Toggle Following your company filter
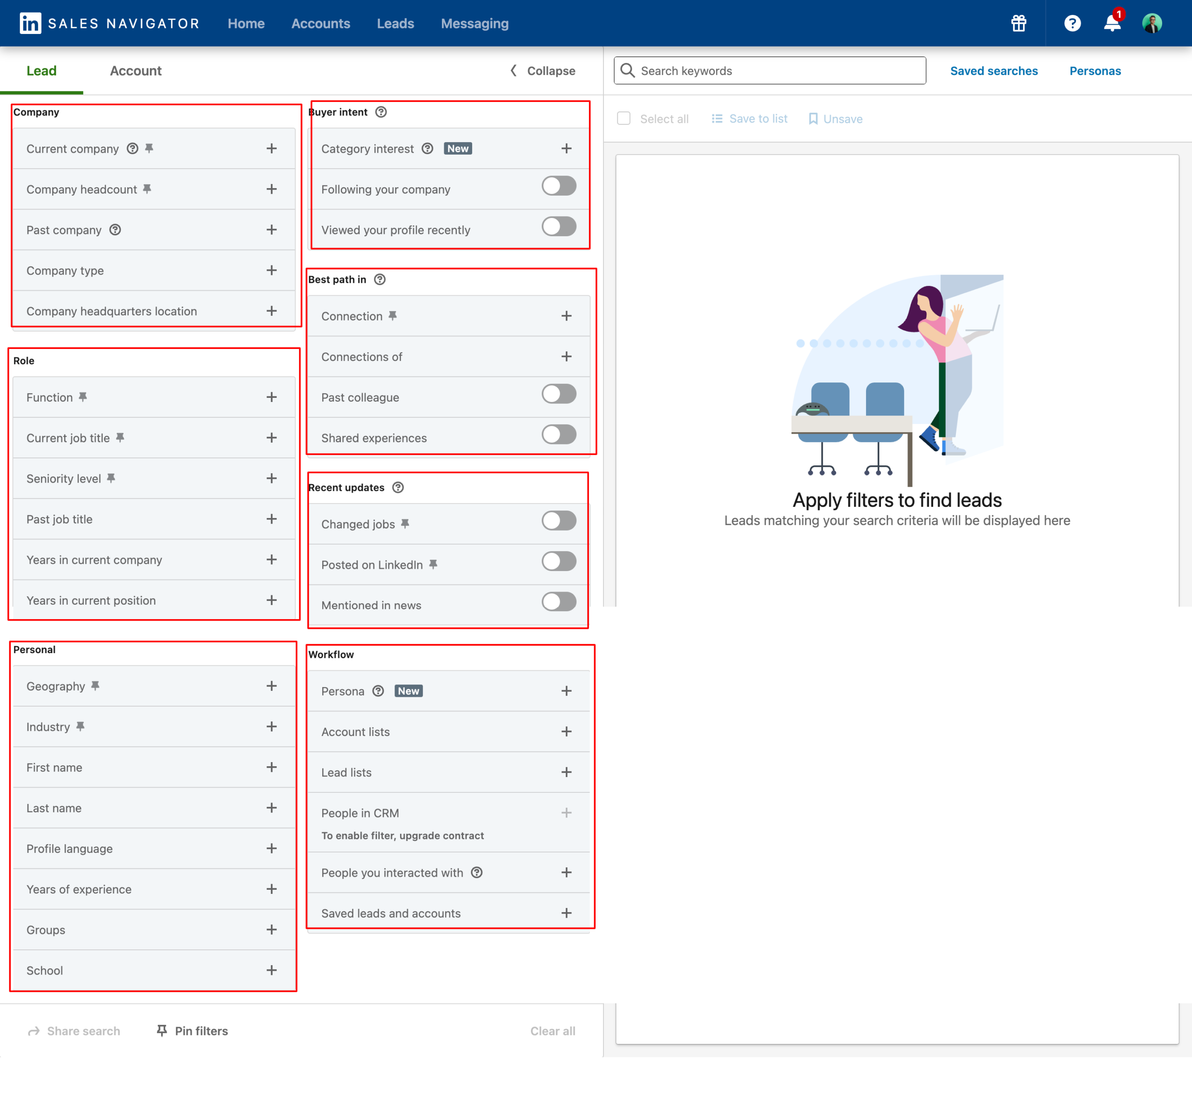 point(559,186)
